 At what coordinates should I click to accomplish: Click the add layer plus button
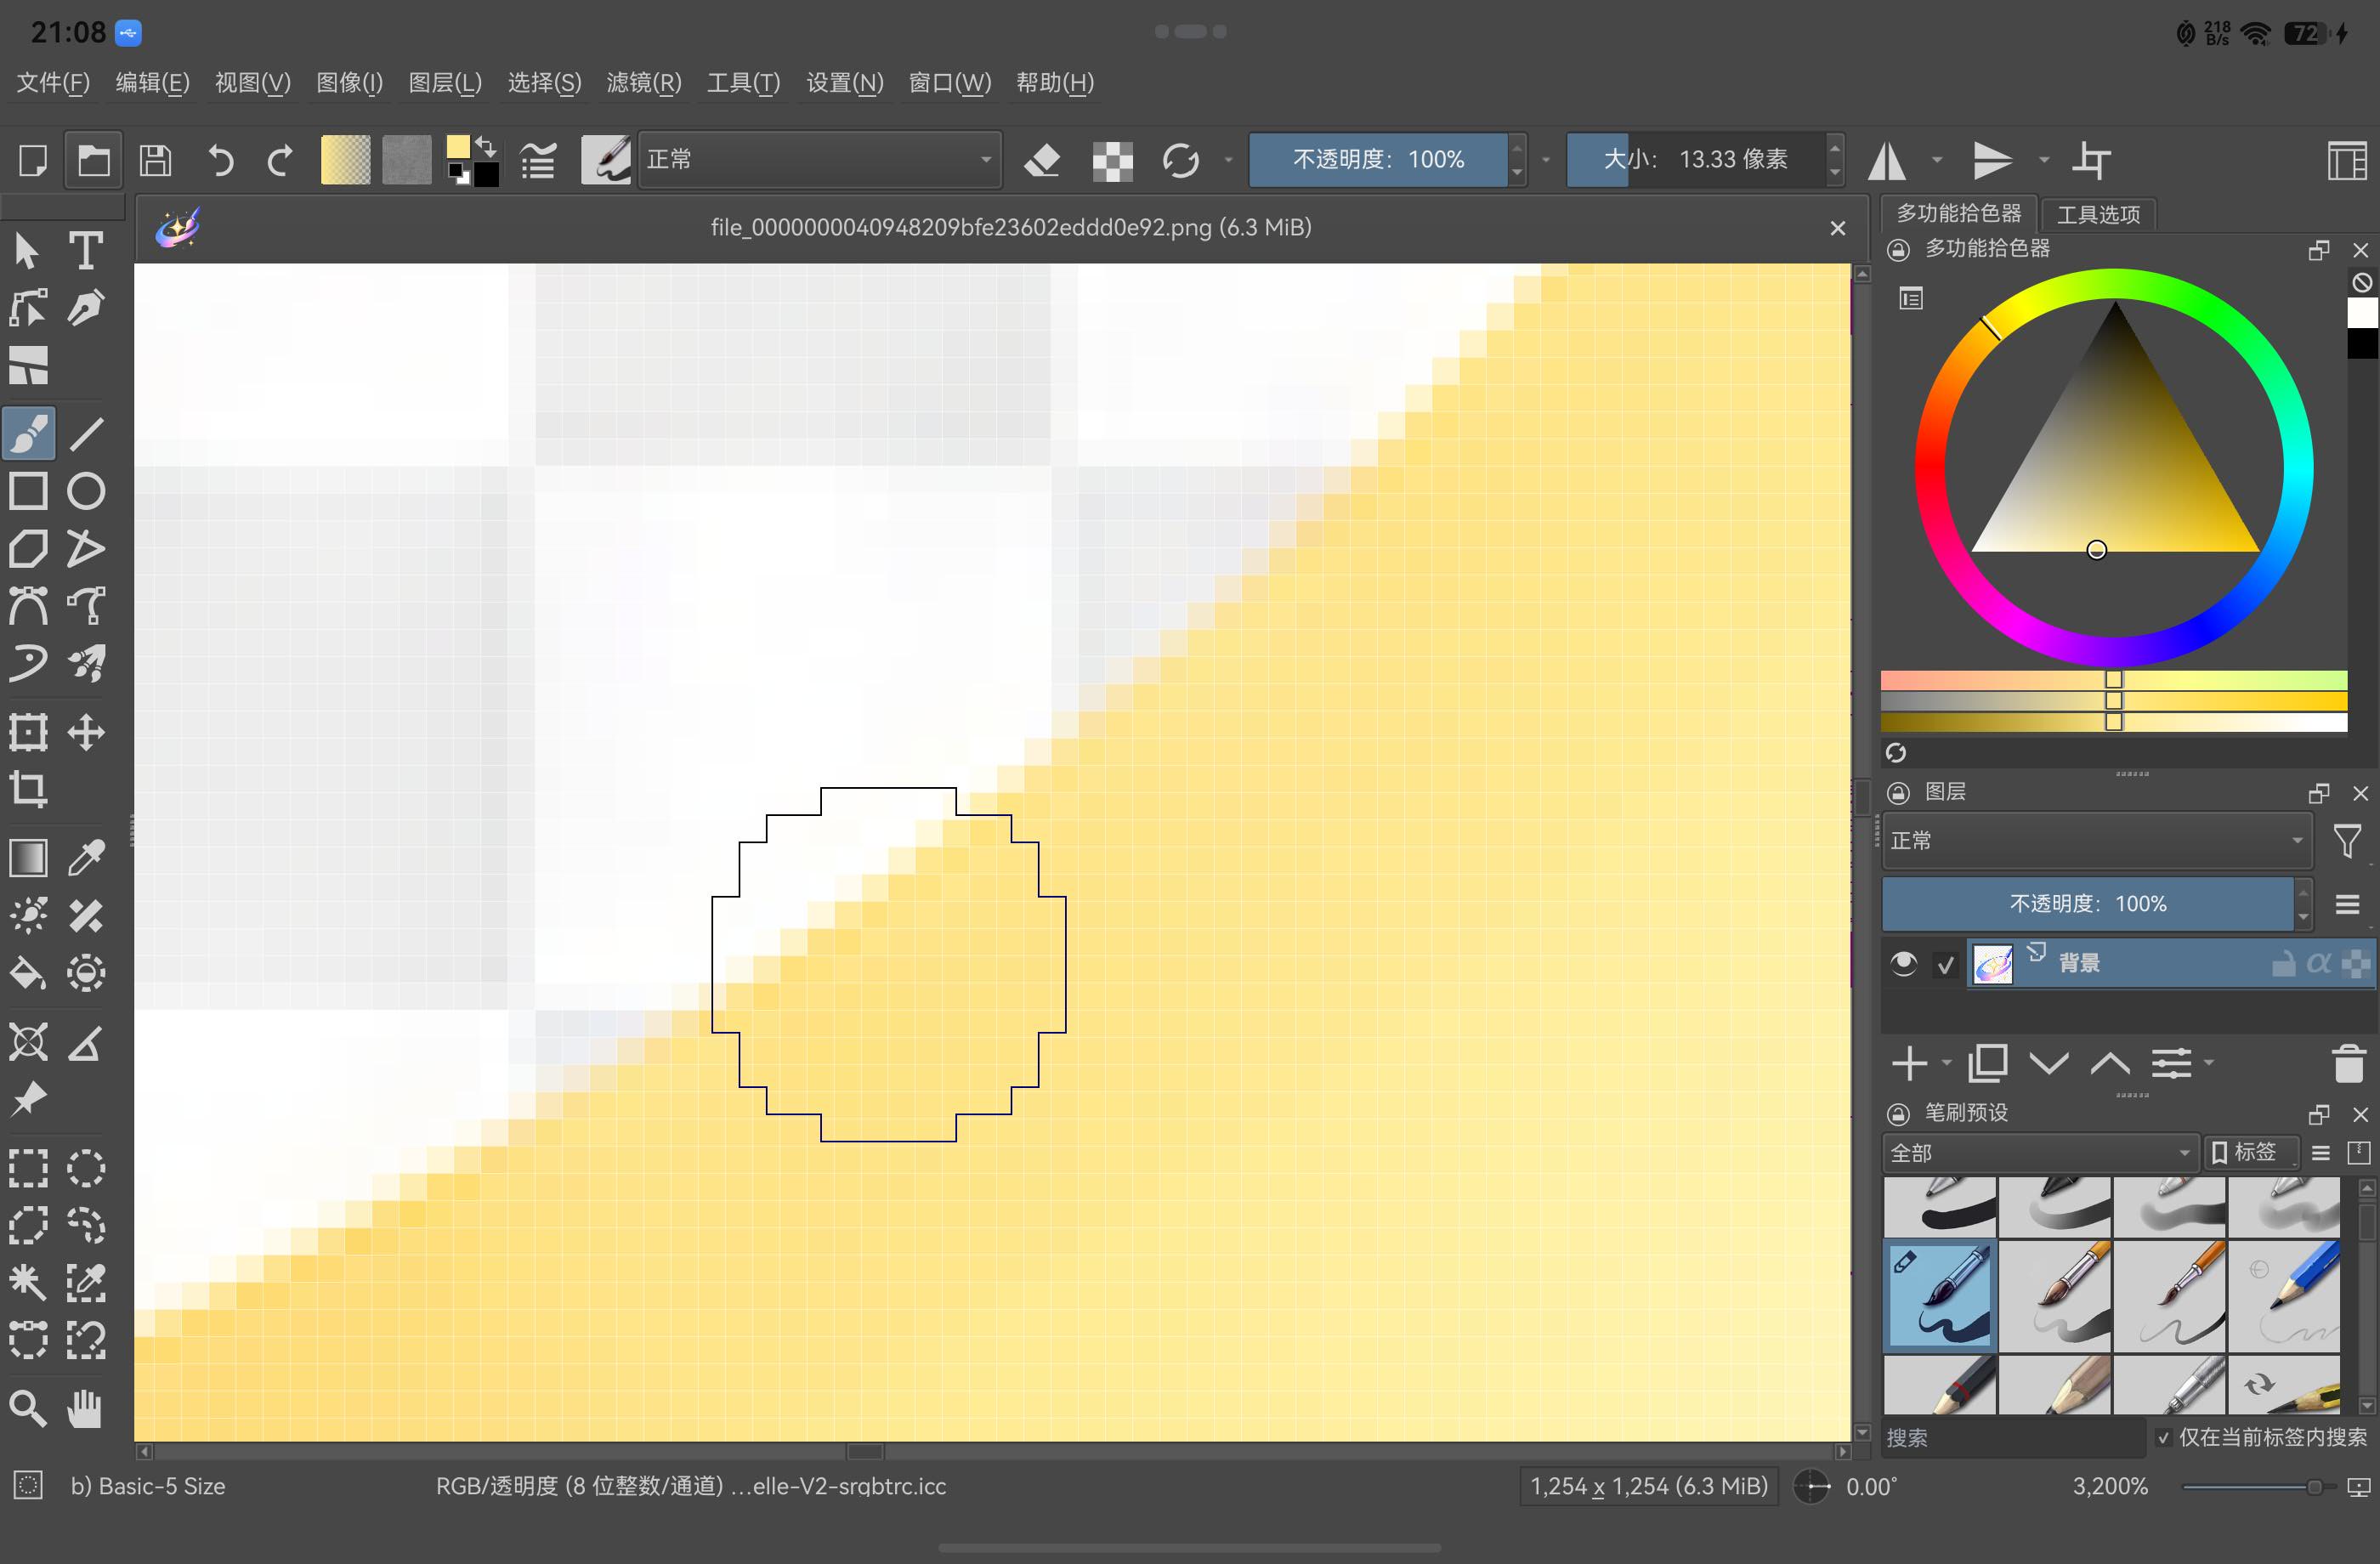click(x=1910, y=1063)
